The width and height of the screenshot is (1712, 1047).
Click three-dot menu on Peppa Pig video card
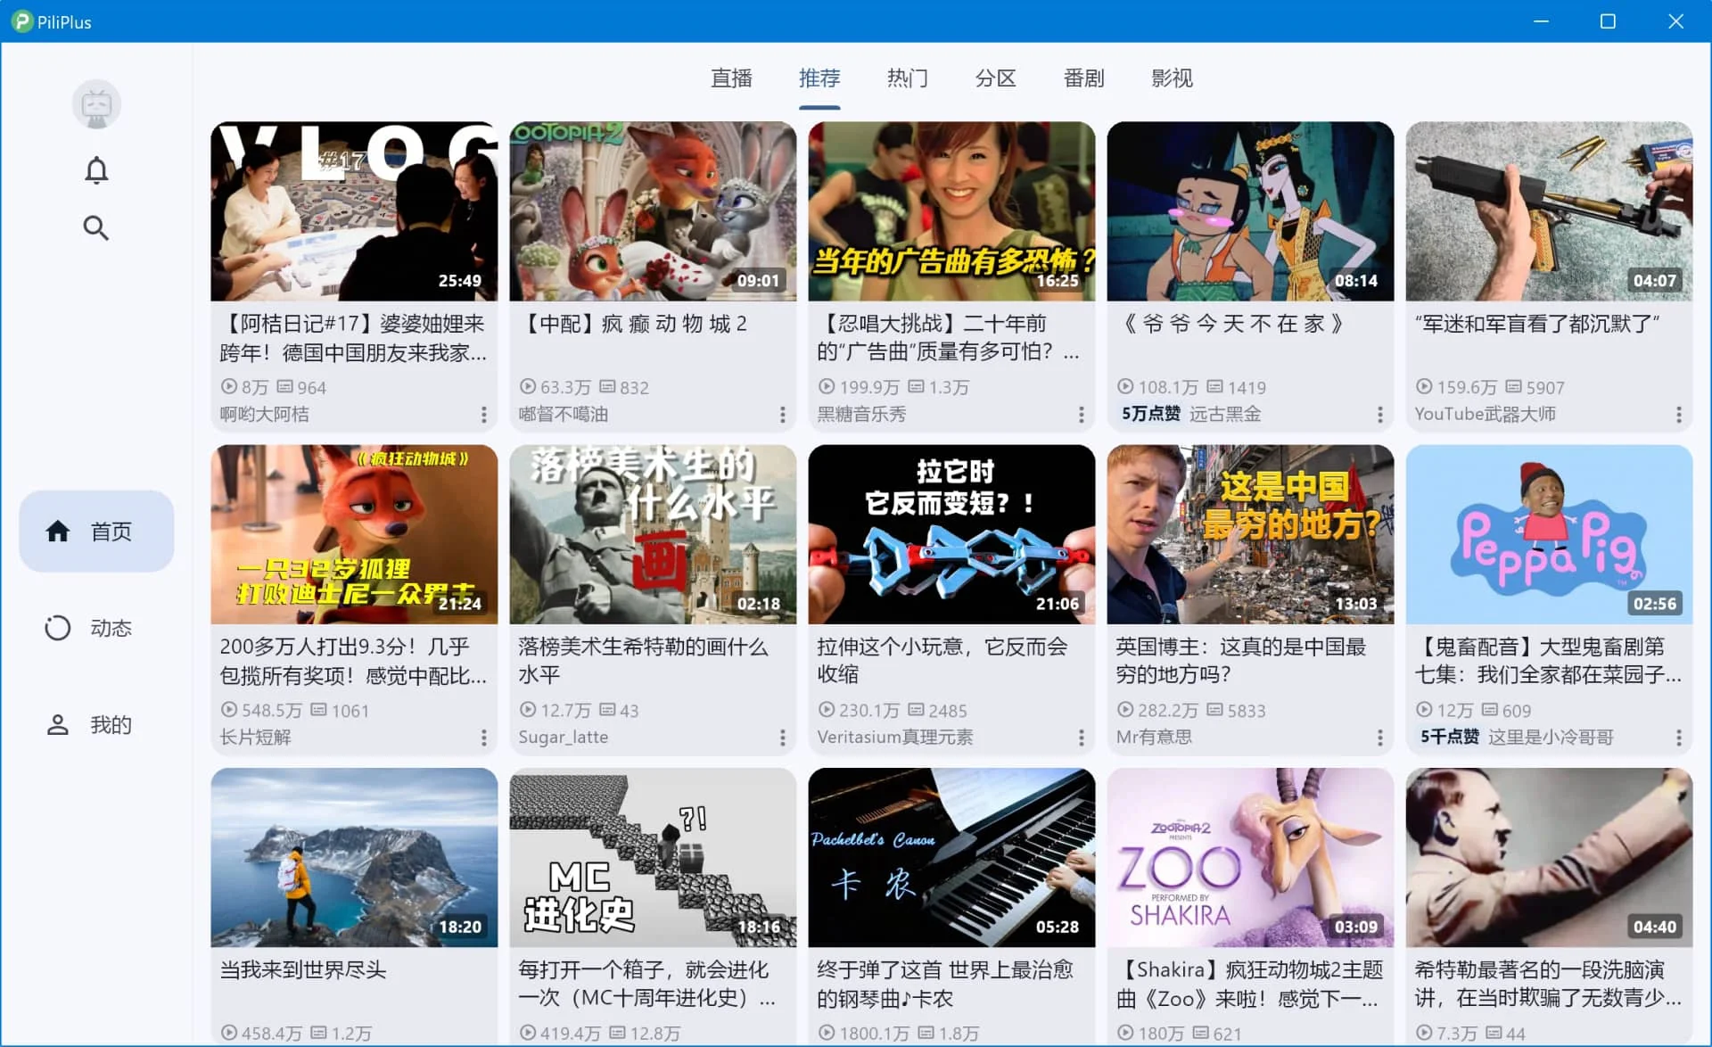click(x=1678, y=738)
